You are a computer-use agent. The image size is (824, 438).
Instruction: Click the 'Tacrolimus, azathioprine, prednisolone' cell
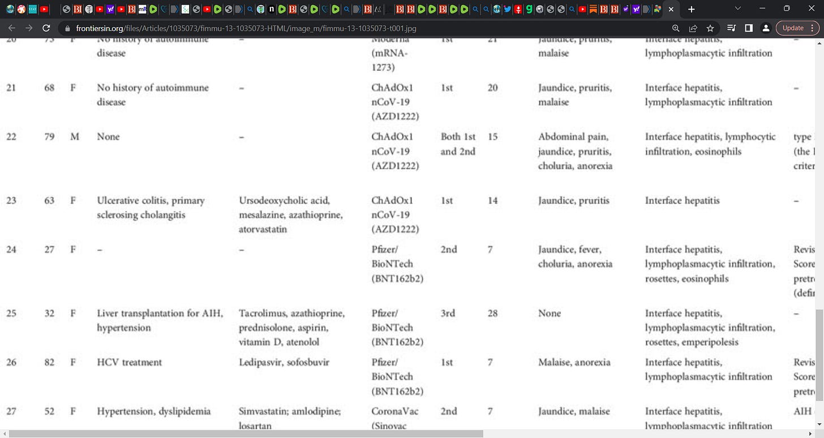291,328
